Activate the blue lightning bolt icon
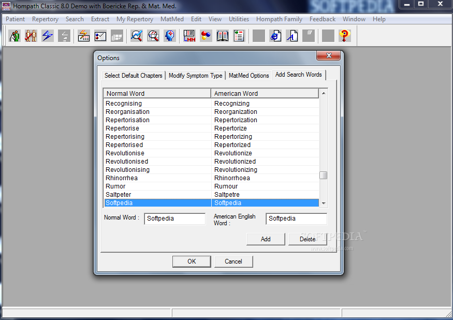 (48, 36)
